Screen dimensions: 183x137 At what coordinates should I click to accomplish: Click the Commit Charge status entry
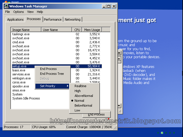pyautogui.click(x=90, y=127)
